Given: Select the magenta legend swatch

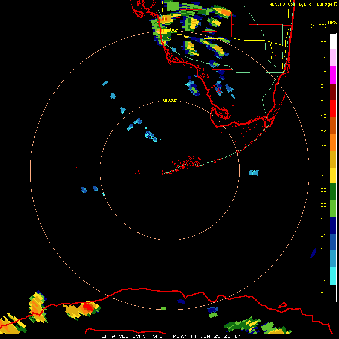Looking at the screenshot, I should click(x=333, y=75).
